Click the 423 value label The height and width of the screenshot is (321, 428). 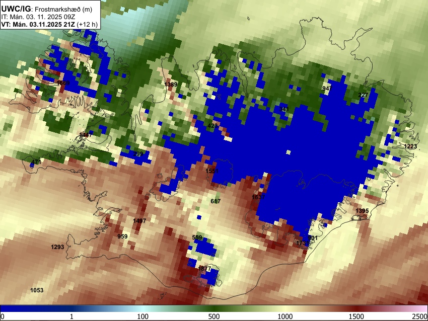(x=212, y=126)
